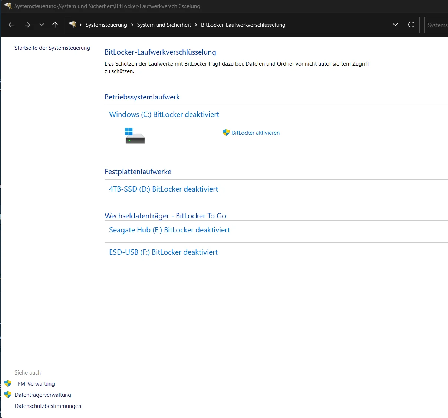Focus the Systemsteuerung search field
The image size is (448, 418).
coord(436,25)
